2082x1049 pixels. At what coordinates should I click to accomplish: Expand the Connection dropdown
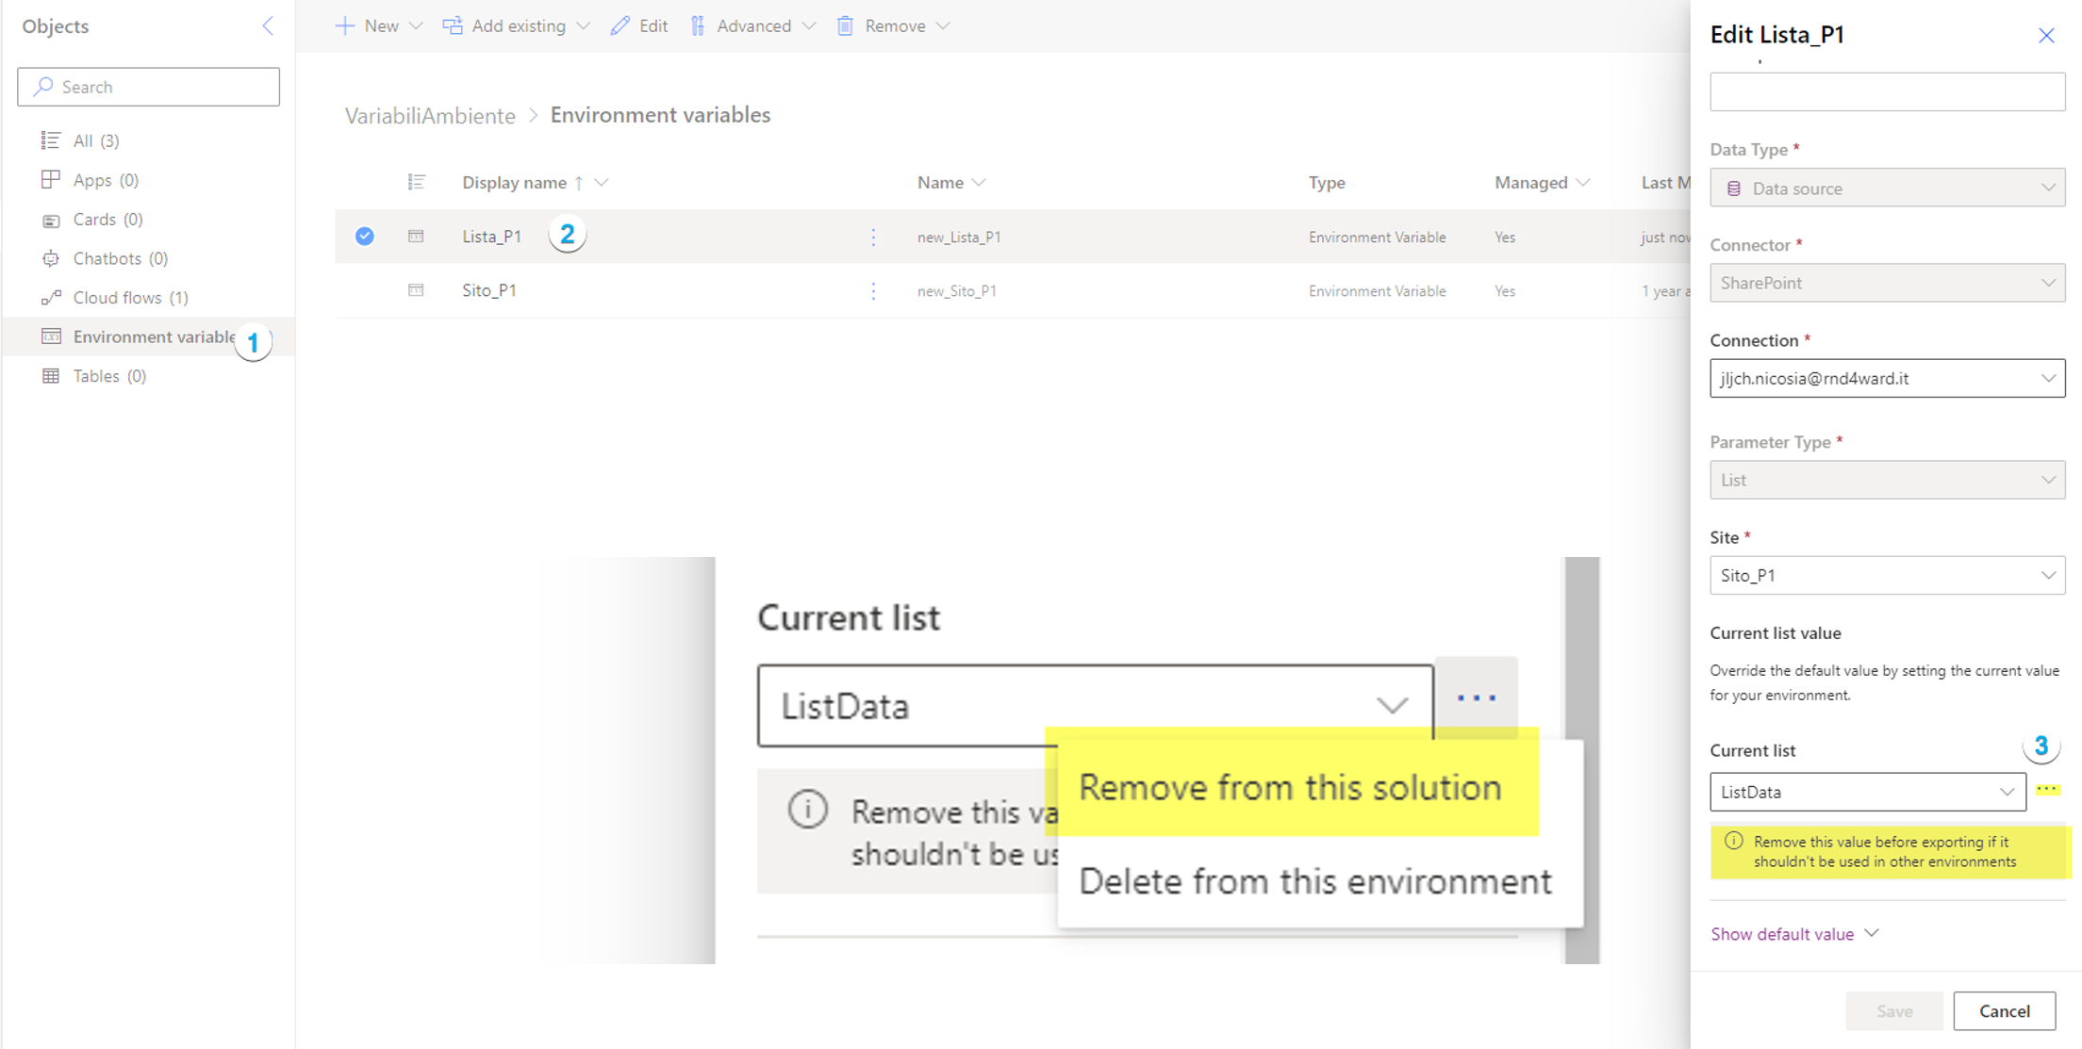pyautogui.click(x=1887, y=378)
